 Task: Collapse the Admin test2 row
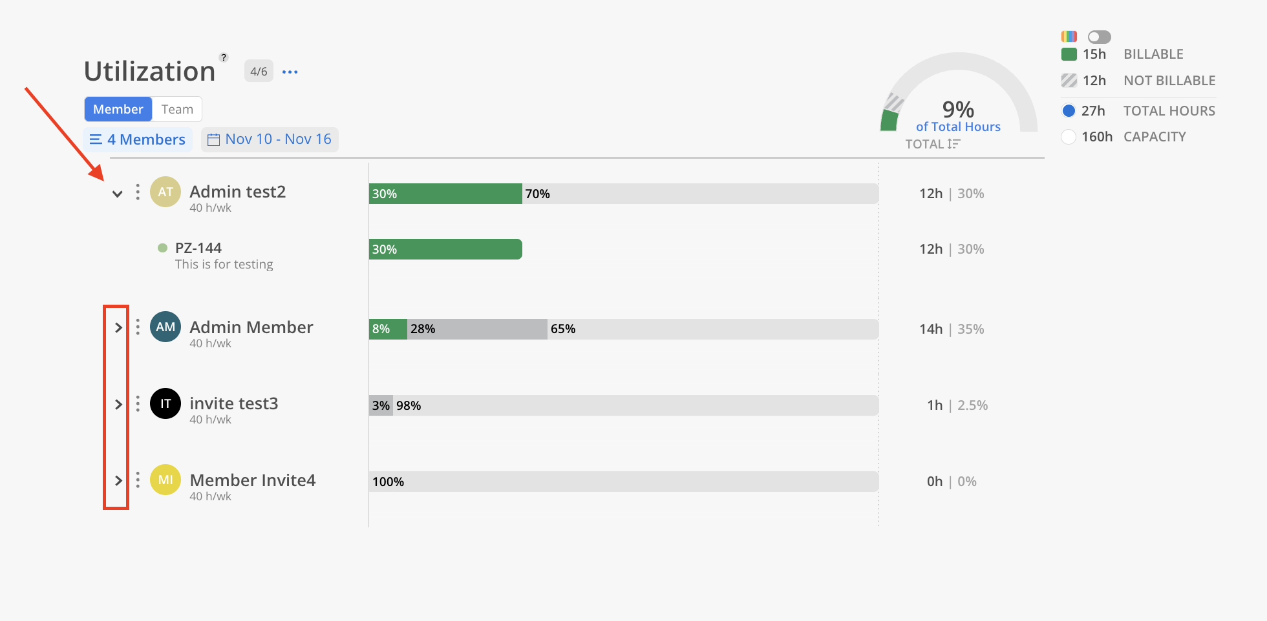pyautogui.click(x=118, y=194)
